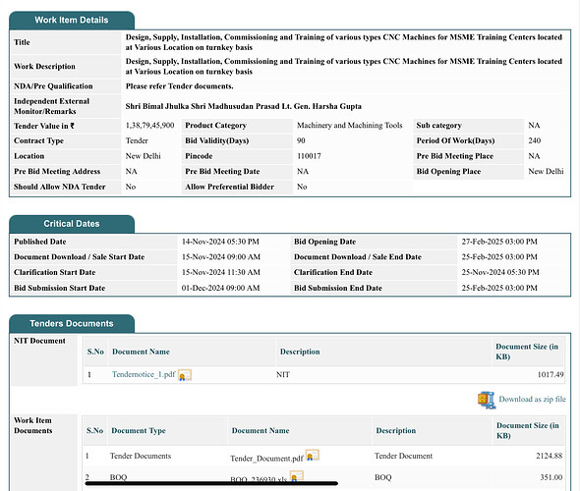
Task: Select the Tenders Documents section header
Action: (x=72, y=324)
